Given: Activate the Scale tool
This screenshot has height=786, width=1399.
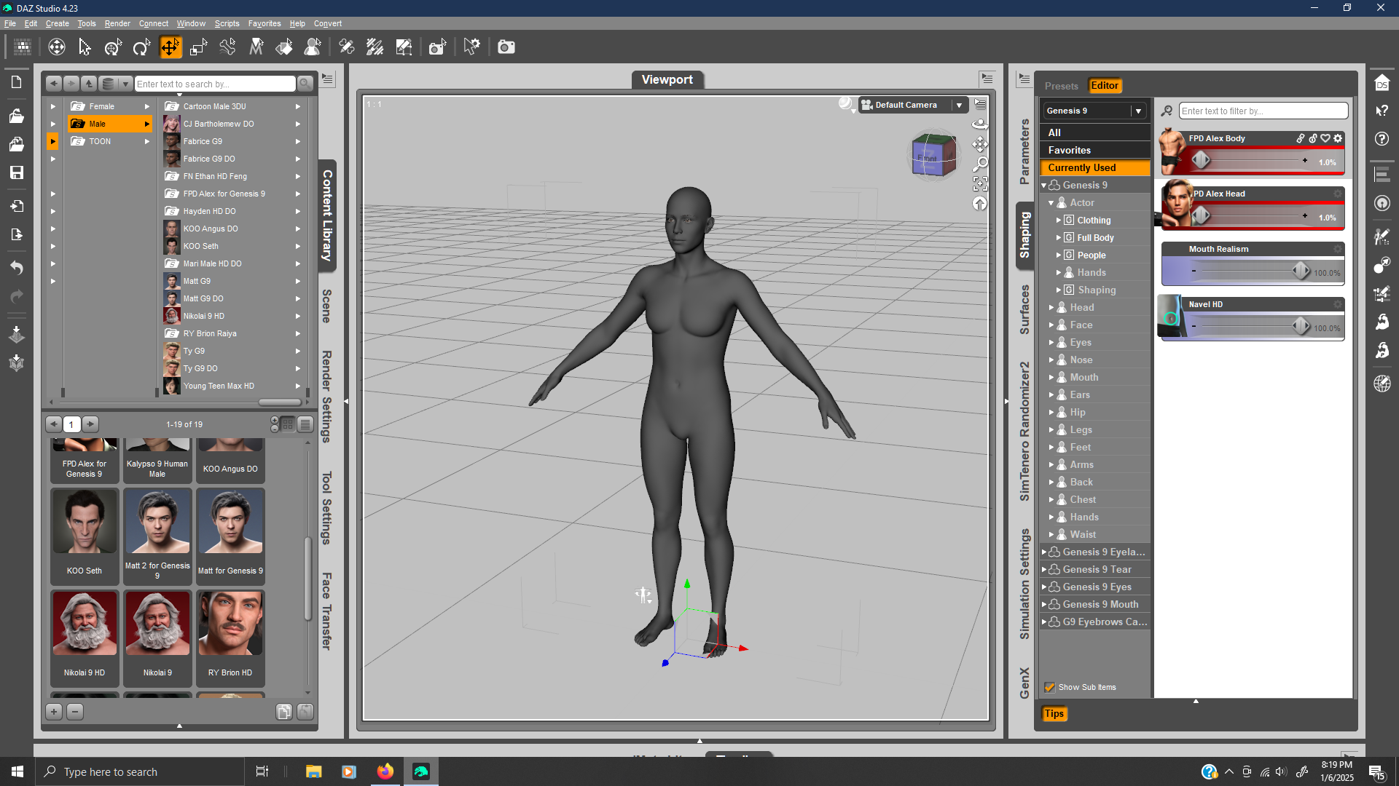Looking at the screenshot, I should point(198,47).
